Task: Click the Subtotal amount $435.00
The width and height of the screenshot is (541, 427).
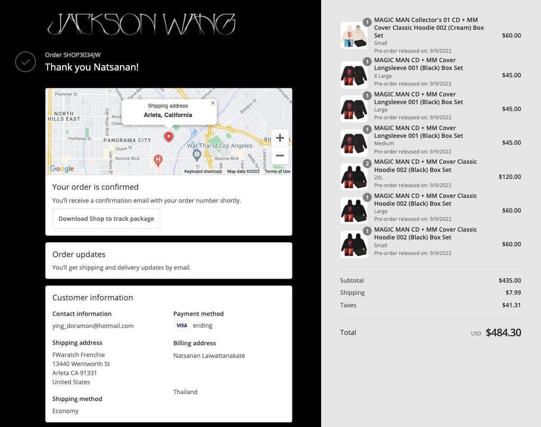Action: 510,280
